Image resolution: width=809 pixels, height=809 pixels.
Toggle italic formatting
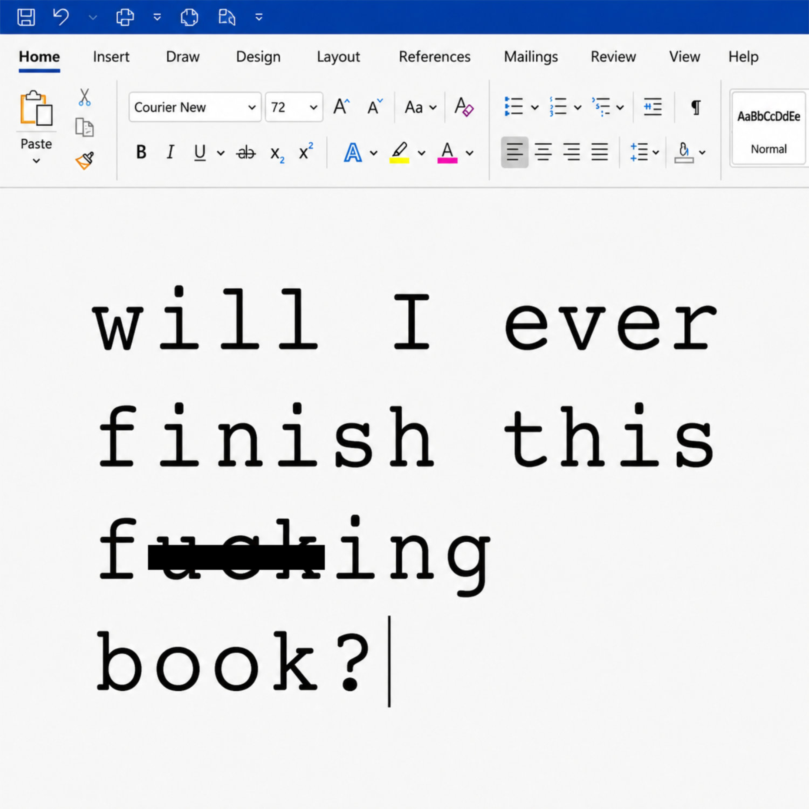click(x=170, y=152)
